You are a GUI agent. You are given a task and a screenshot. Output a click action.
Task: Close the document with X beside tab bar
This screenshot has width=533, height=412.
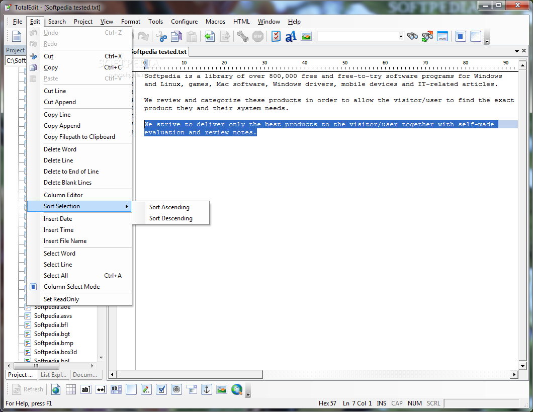point(524,51)
